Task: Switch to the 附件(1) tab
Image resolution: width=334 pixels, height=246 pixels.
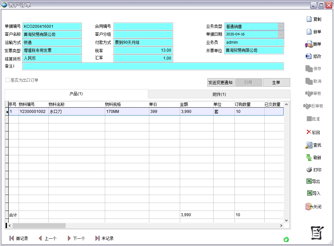Action: [x=219, y=94]
